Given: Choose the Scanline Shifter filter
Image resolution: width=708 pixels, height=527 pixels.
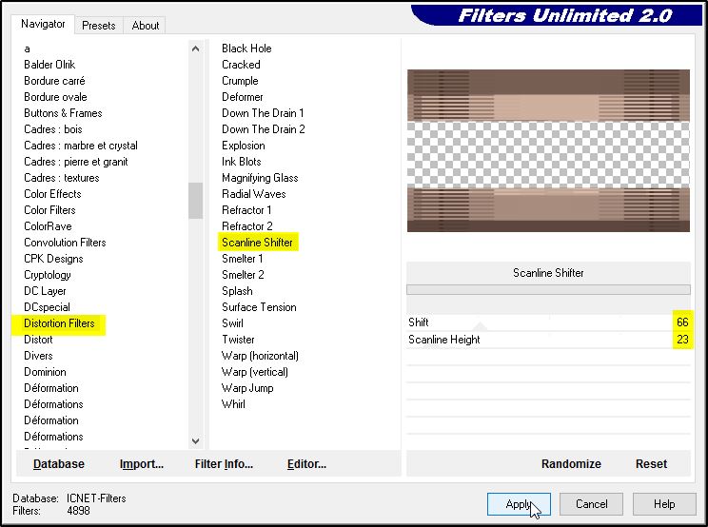Looking at the screenshot, I should [x=257, y=243].
